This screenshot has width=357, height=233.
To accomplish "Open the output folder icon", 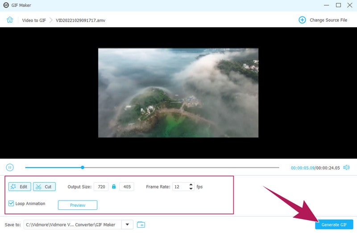I will pos(141,225).
